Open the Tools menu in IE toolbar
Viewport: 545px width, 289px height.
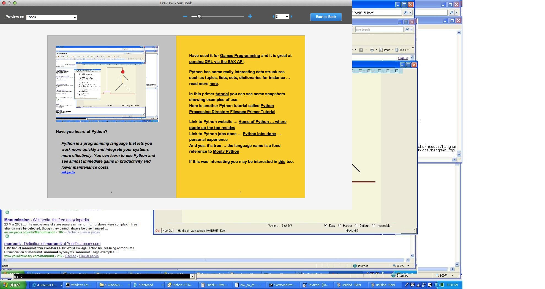tap(402, 50)
